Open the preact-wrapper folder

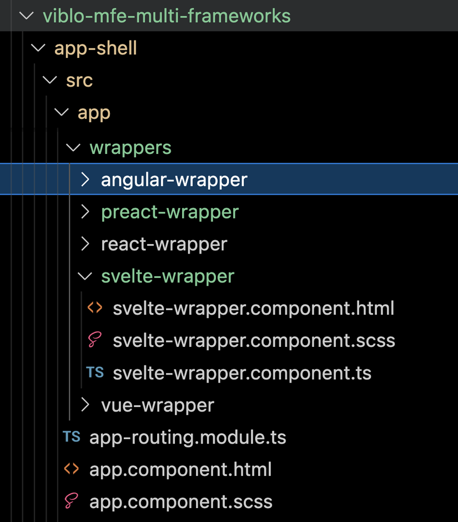pos(170,212)
